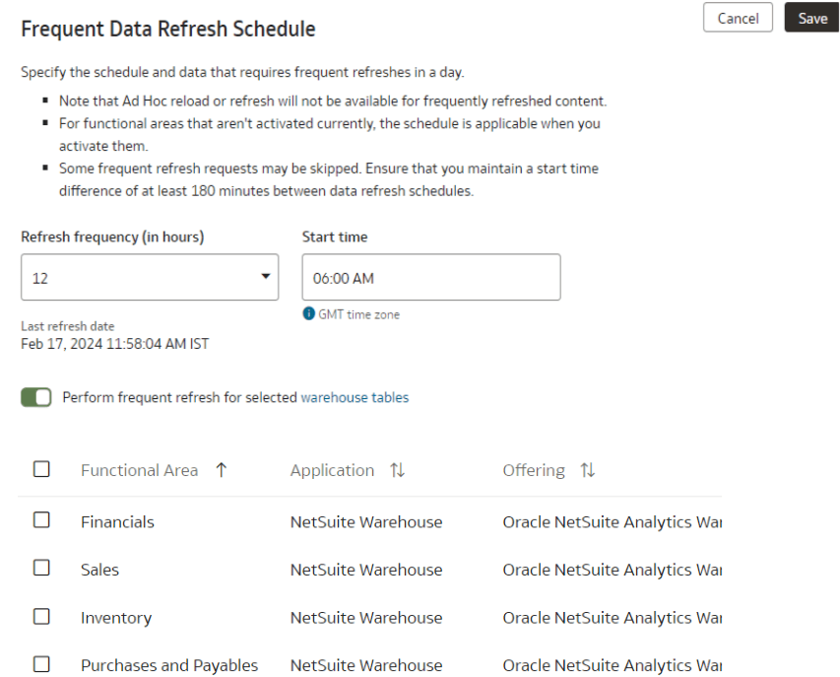The image size is (840, 677).
Task: Select the Financials functional area row
Action: [369, 521]
